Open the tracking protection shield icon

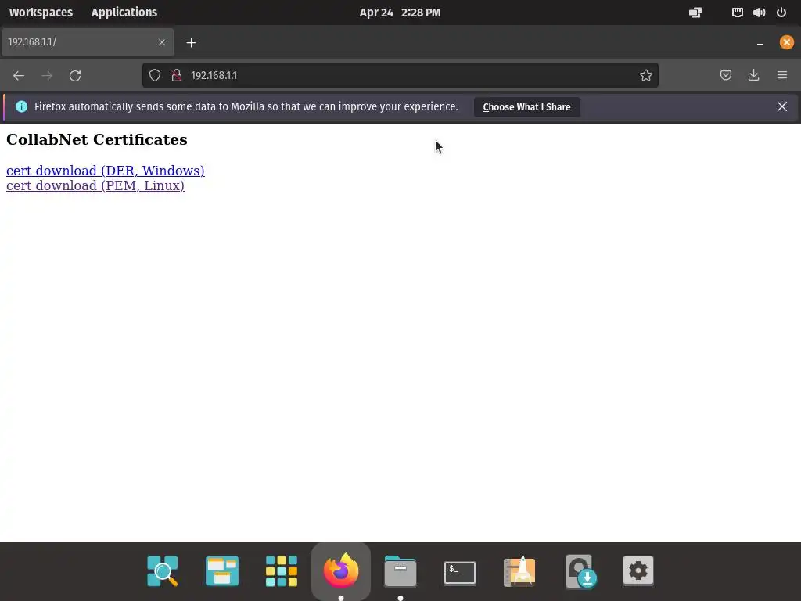click(155, 76)
